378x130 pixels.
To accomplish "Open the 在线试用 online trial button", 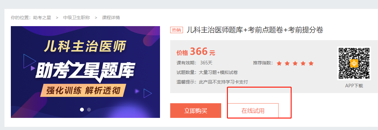I will coord(253,111).
